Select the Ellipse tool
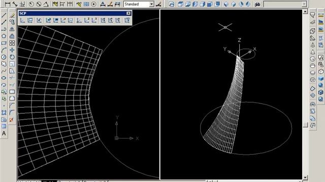This screenshot has height=182, width=325. (4, 78)
